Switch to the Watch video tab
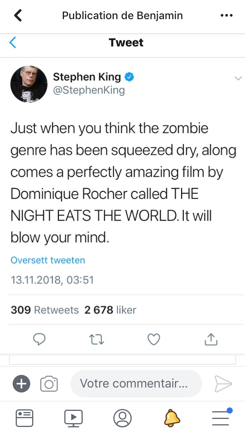 73,418
